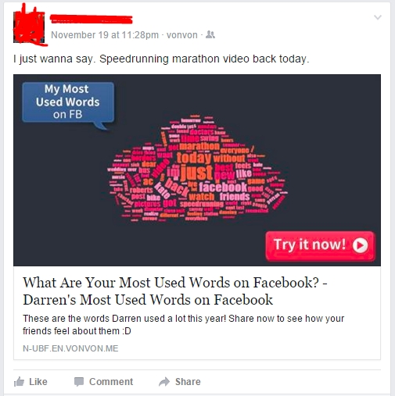395x396 pixels.
Task: Click the redacted profile picture
Action: (x=29, y=26)
